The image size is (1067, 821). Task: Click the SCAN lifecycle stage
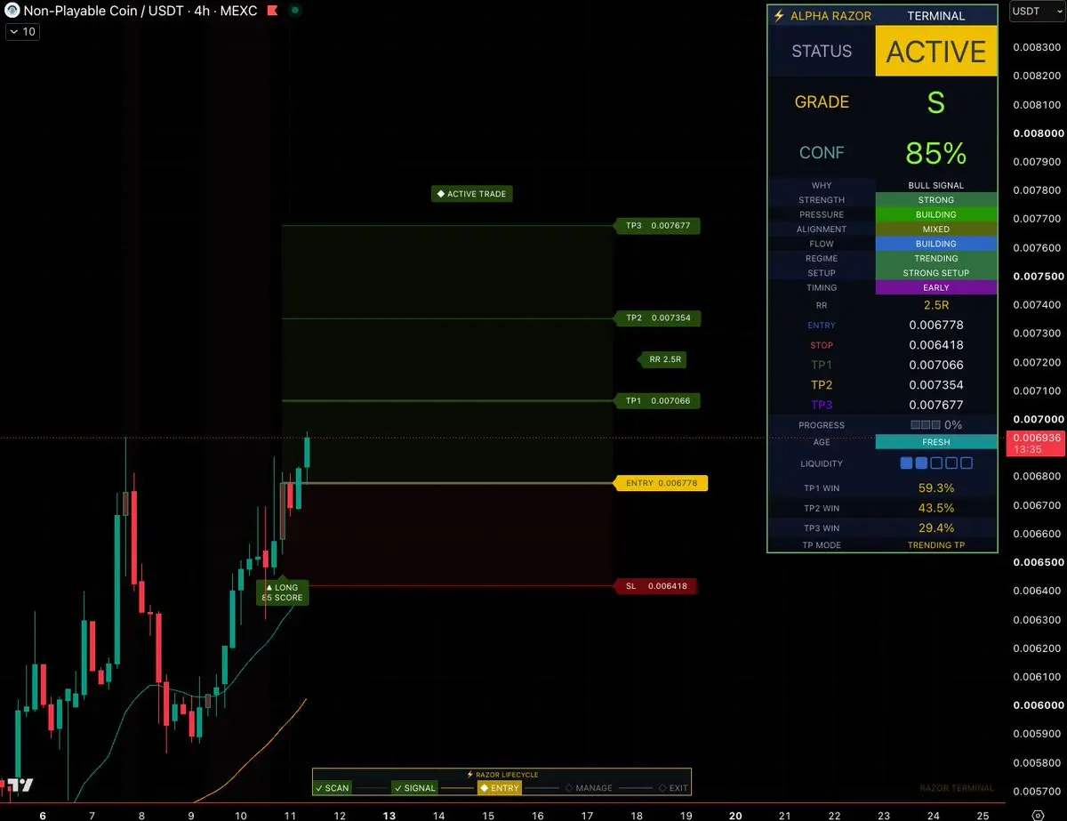tap(332, 788)
